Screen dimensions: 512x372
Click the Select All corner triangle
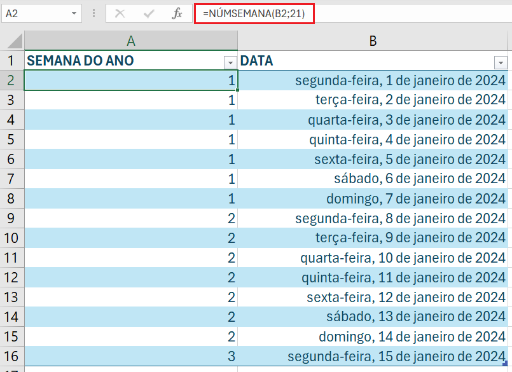[15, 41]
